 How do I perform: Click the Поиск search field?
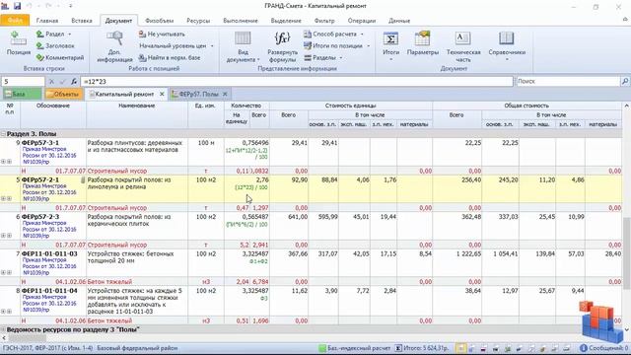point(569,81)
